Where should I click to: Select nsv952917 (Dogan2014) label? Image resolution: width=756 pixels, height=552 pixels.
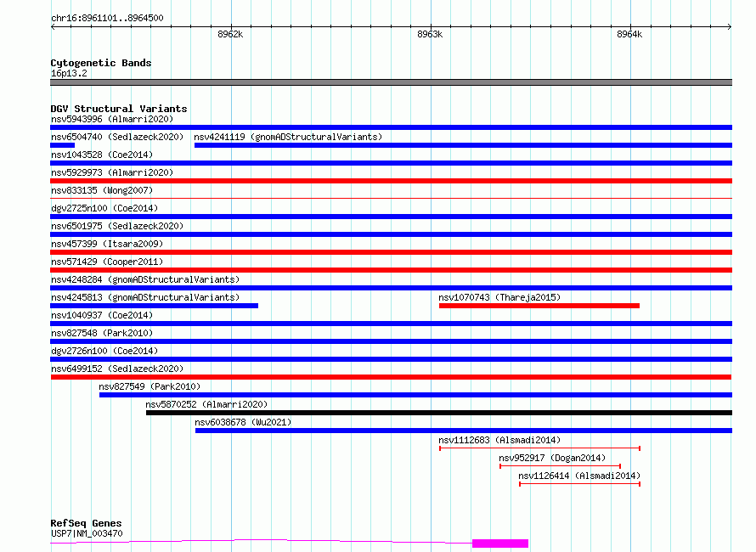tap(552, 458)
